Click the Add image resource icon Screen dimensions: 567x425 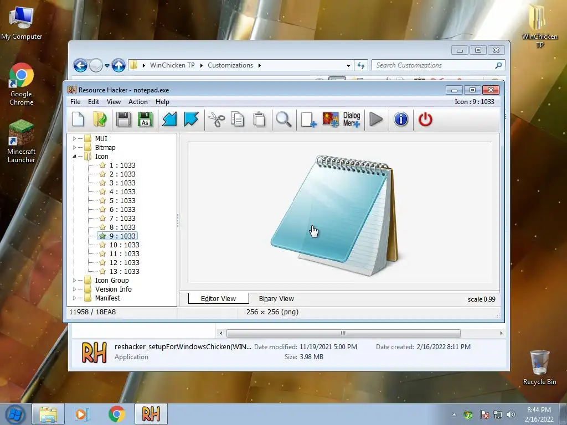(331, 120)
